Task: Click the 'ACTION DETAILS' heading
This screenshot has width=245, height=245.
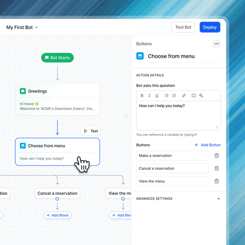Action: pyautogui.click(x=150, y=75)
